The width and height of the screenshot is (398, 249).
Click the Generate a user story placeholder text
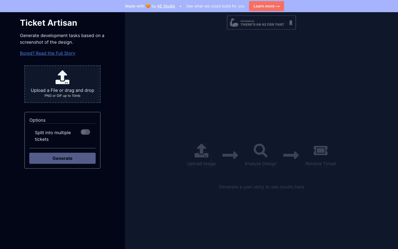tap(261, 187)
